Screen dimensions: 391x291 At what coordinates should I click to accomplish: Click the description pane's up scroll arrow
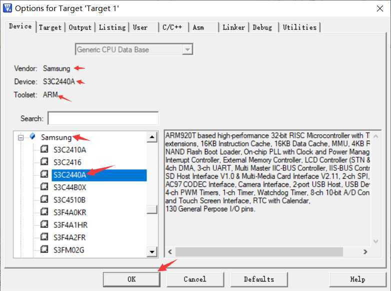tap(376, 136)
